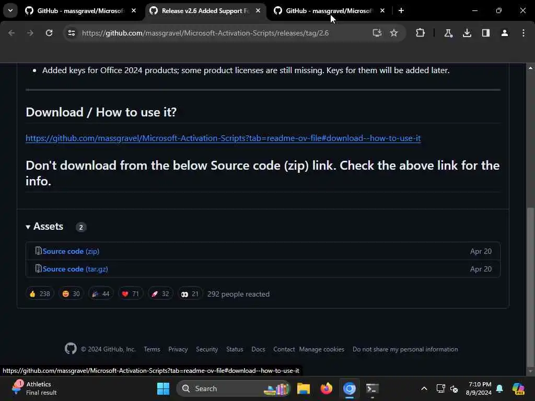The image size is (535, 401).
Task: Click the display network tray icon
Action: tap(440, 388)
